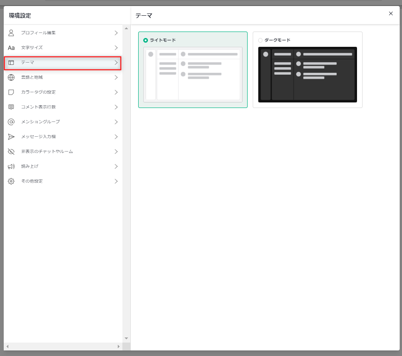This screenshot has height=356, width=402.
Task: Open コメント表示行数 menu item
Action: click(63, 107)
